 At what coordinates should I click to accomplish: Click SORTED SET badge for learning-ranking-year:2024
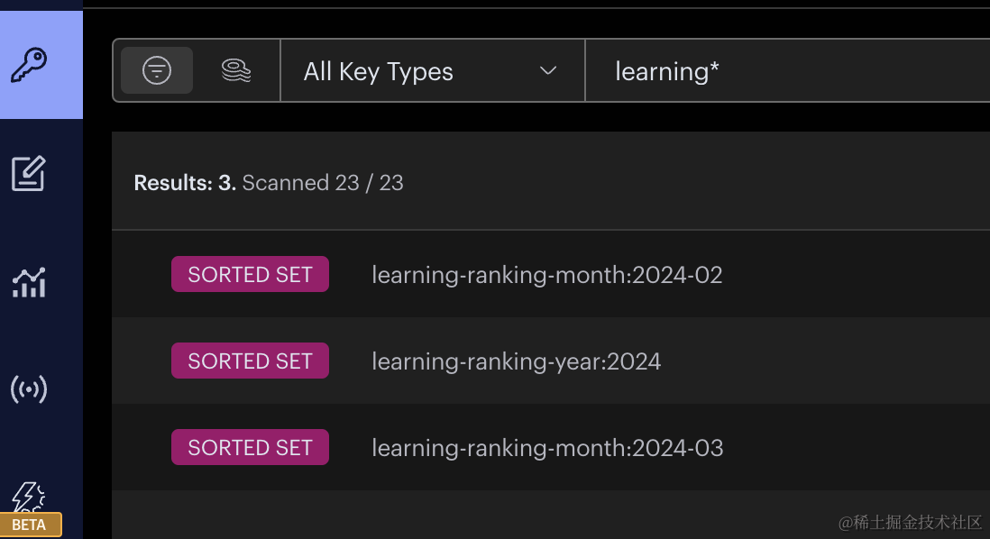[250, 361]
